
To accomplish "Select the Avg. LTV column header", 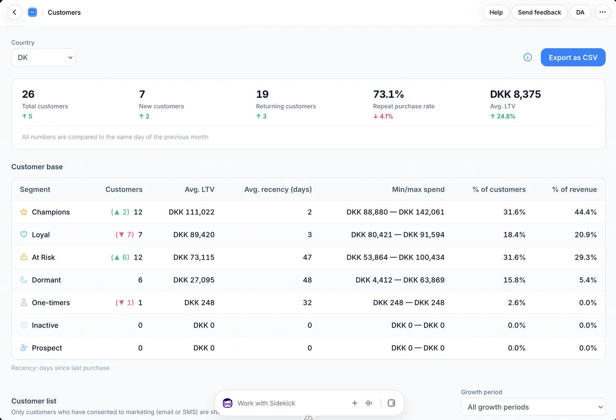I will pyautogui.click(x=200, y=189).
